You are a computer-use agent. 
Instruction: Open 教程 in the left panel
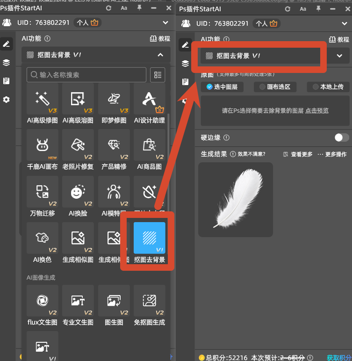(x=160, y=38)
